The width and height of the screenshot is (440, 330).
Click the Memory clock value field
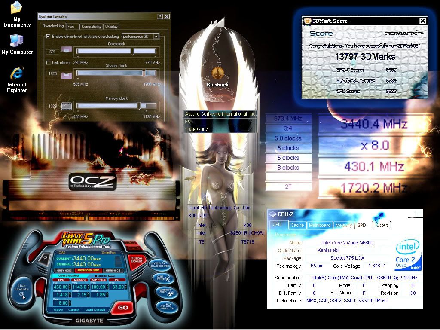pos(52,106)
